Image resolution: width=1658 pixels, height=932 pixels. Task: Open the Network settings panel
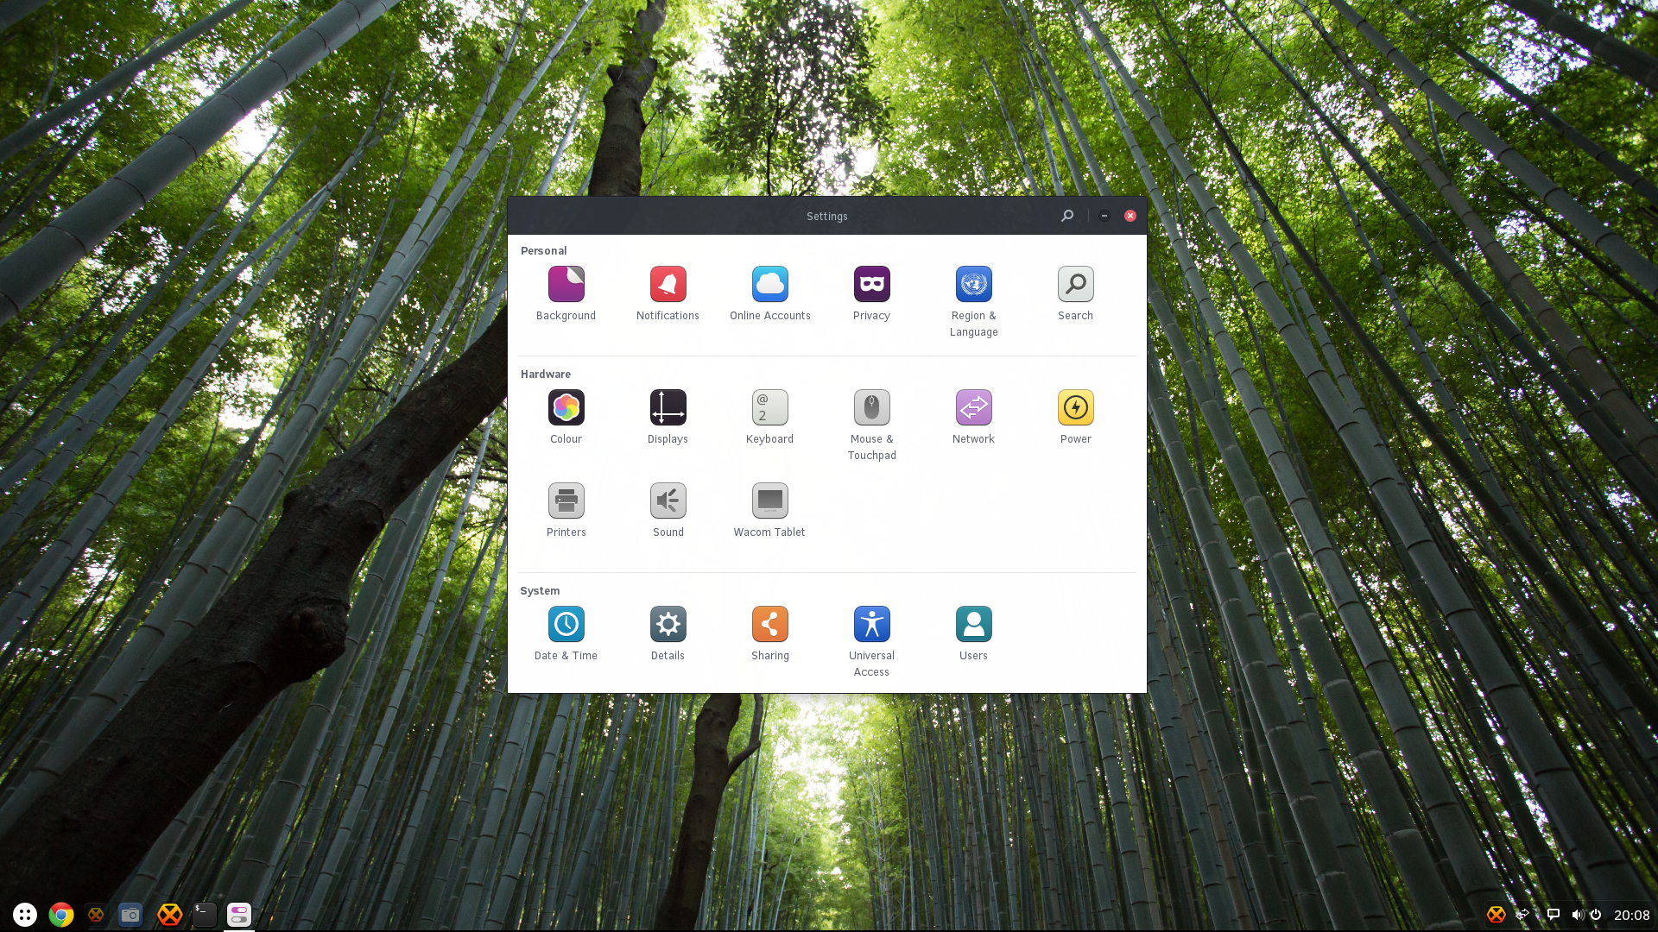coord(974,407)
